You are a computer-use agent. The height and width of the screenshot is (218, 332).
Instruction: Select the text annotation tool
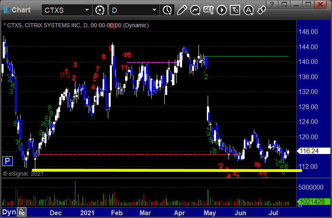235,10
